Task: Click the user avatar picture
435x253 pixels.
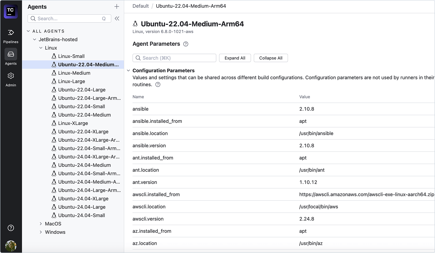Action: pos(11,246)
